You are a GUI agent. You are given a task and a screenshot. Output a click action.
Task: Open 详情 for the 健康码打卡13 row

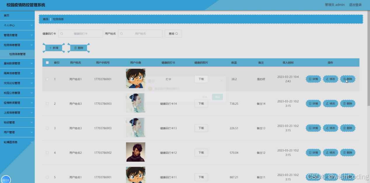(313, 128)
